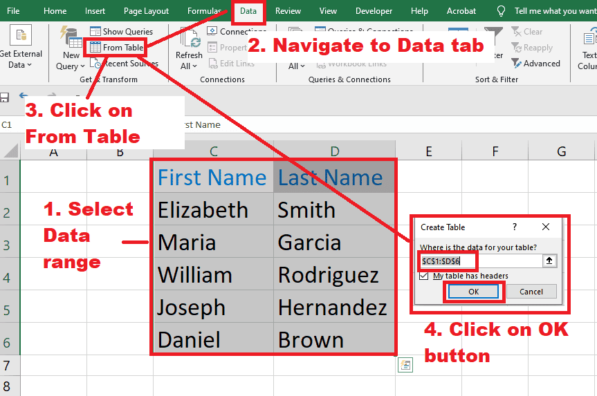Screen dimensions: 597x396
Task: Open the New Query dropdown
Action: pyautogui.click(x=71, y=48)
